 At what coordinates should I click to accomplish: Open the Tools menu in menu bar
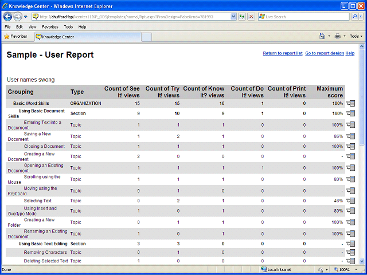68,27
